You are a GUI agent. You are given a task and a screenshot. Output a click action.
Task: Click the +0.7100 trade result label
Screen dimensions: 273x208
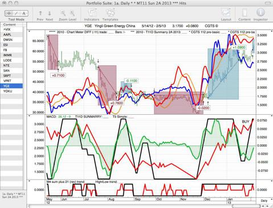pyautogui.click(x=58, y=76)
